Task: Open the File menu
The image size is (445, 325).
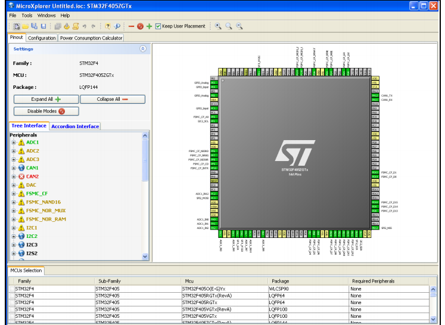Action: tap(13, 16)
